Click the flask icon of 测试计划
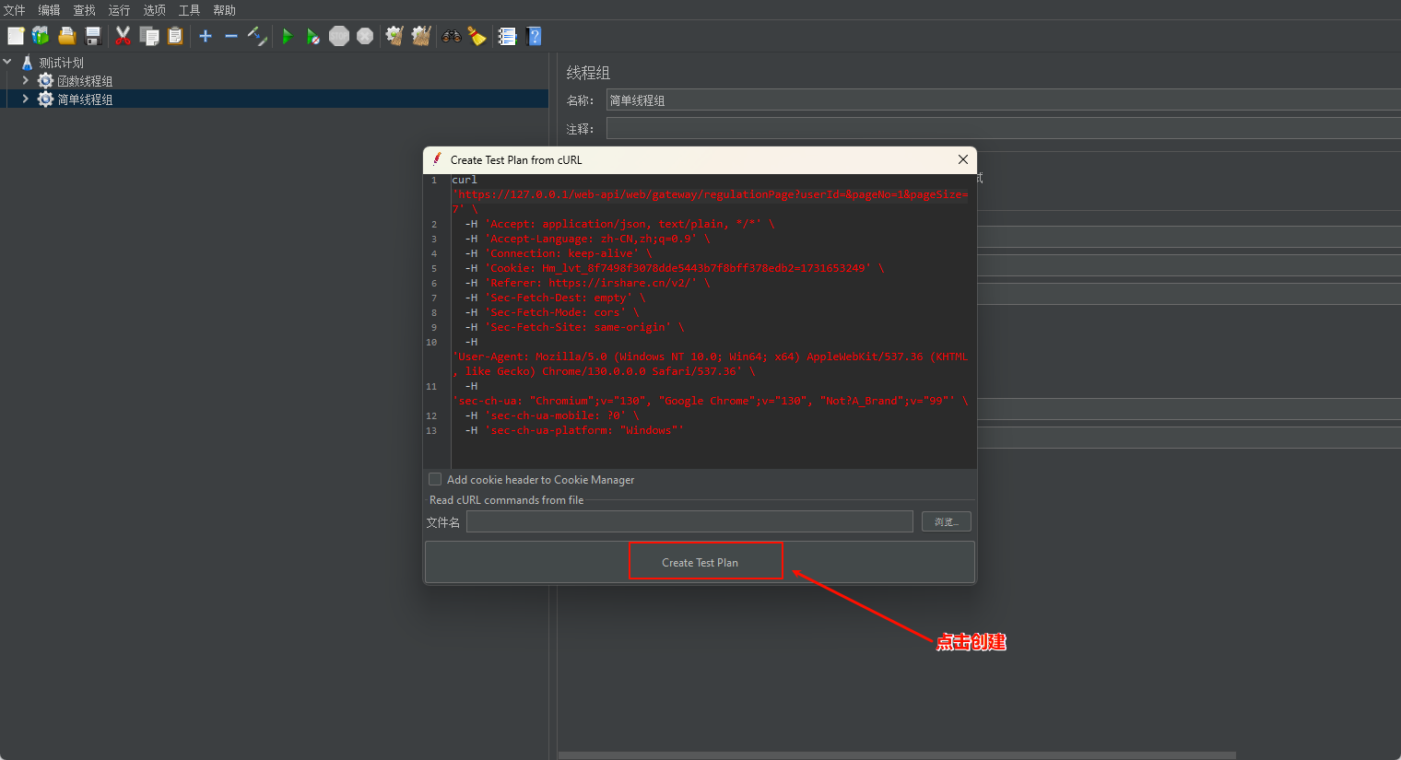The image size is (1401, 760). 28,63
